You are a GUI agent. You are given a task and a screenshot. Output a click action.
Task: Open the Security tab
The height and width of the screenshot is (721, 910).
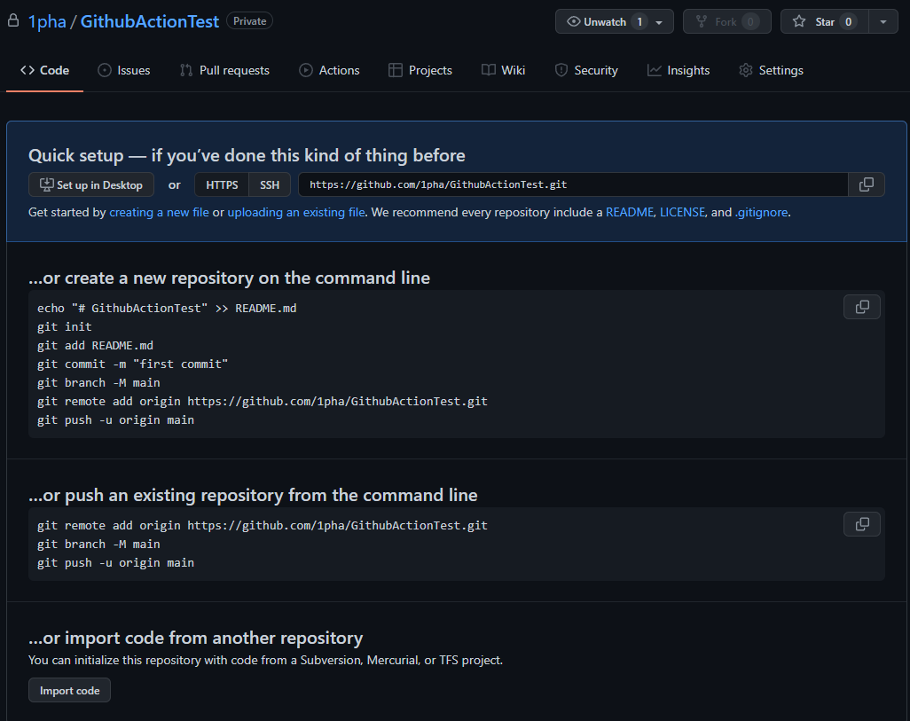tap(586, 70)
